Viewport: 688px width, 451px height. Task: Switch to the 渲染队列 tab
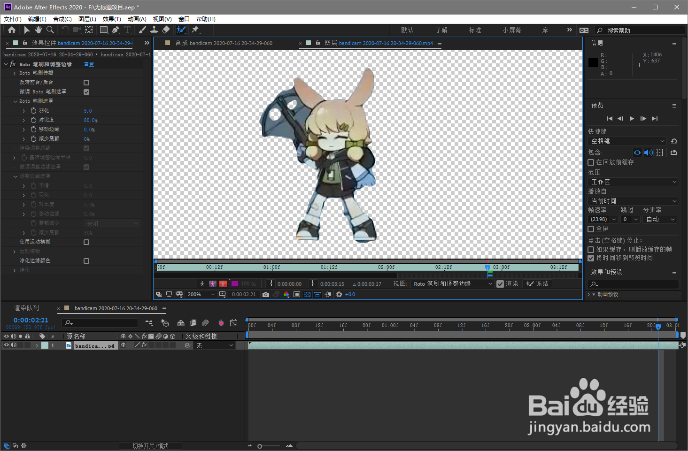pos(27,308)
